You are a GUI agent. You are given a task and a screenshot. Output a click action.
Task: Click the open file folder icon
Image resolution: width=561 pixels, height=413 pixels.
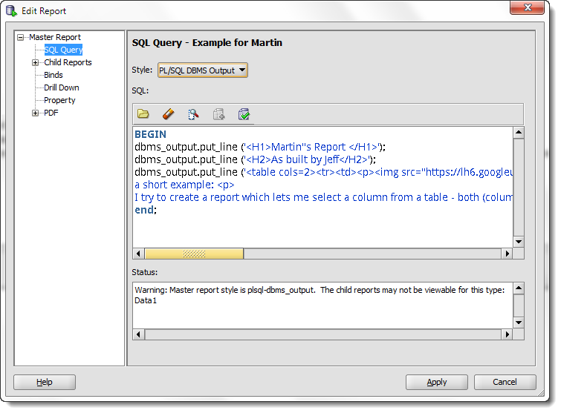click(x=143, y=114)
